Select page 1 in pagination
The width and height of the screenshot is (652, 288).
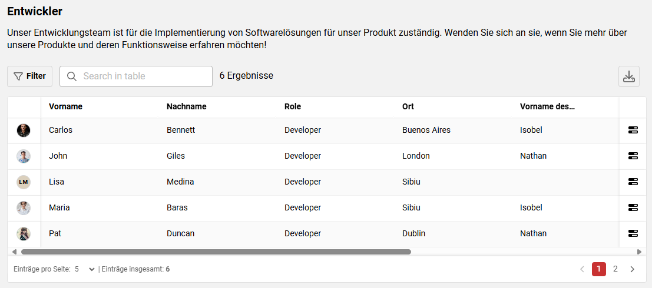[598, 269]
